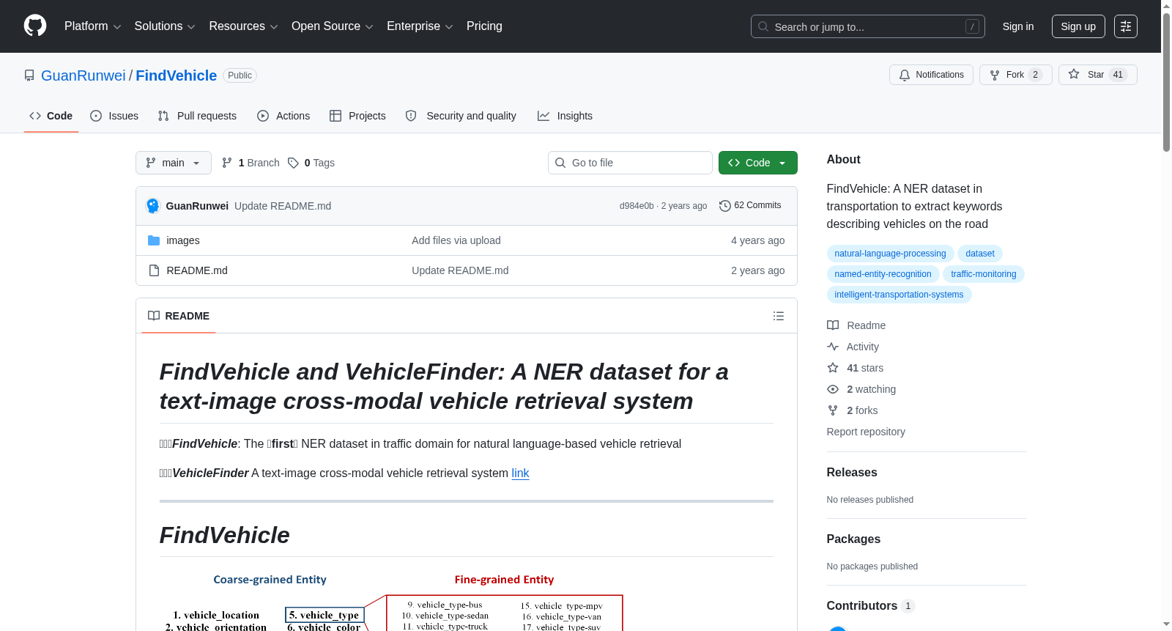Image resolution: width=1172 pixels, height=631 pixels.
Task: Expand the Solutions menu
Action: pyautogui.click(x=165, y=26)
